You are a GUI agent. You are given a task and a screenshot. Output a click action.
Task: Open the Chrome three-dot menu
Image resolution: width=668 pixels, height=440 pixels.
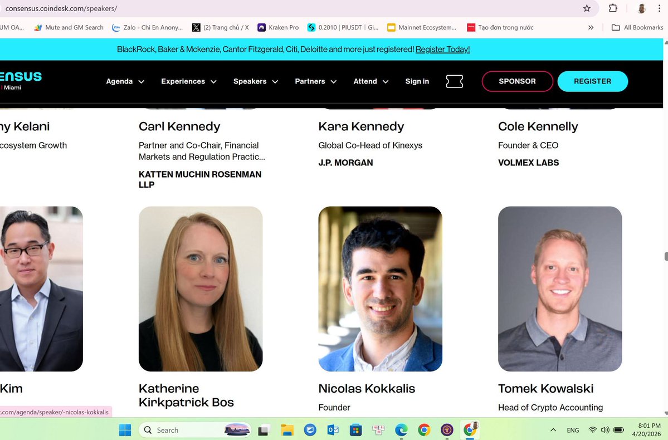click(659, 8)
